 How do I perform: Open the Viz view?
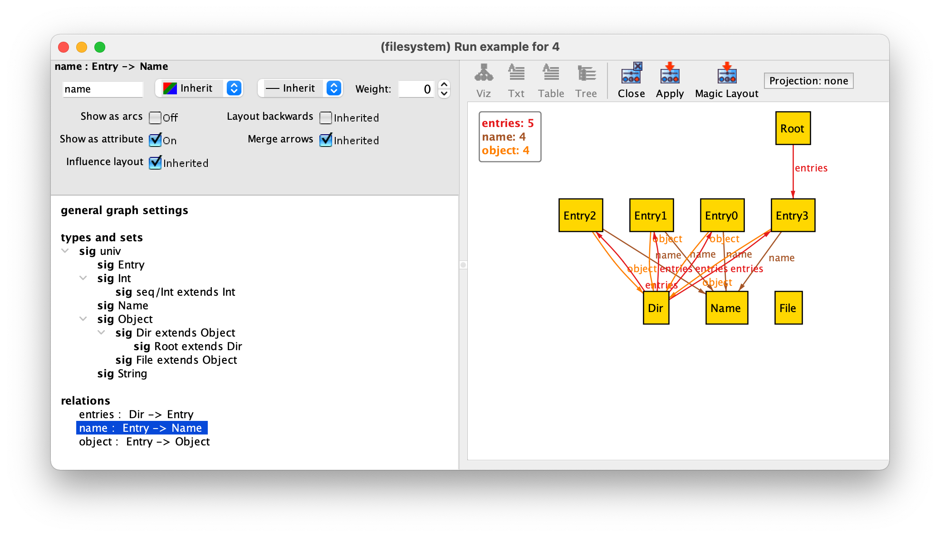coord(483,81)
